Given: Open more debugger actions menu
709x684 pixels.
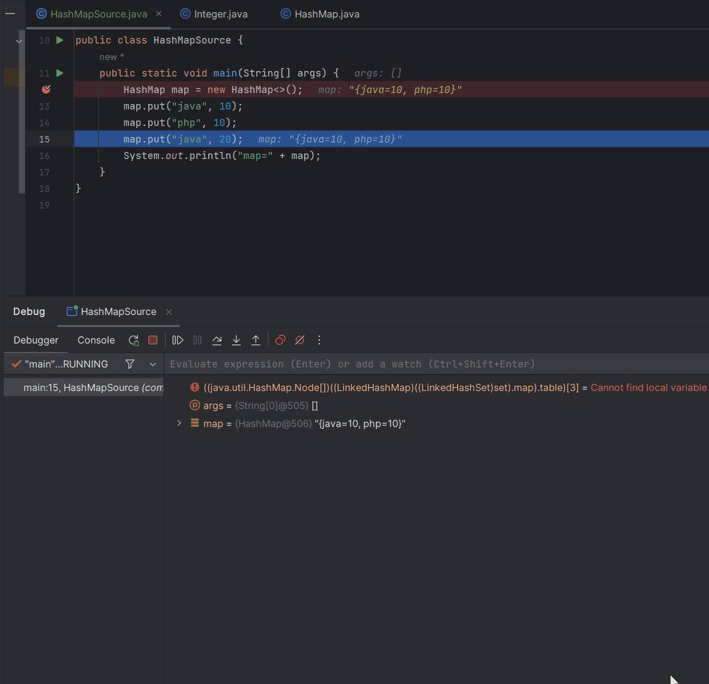Looking at the screenshot, I should [x=319, y=340].
